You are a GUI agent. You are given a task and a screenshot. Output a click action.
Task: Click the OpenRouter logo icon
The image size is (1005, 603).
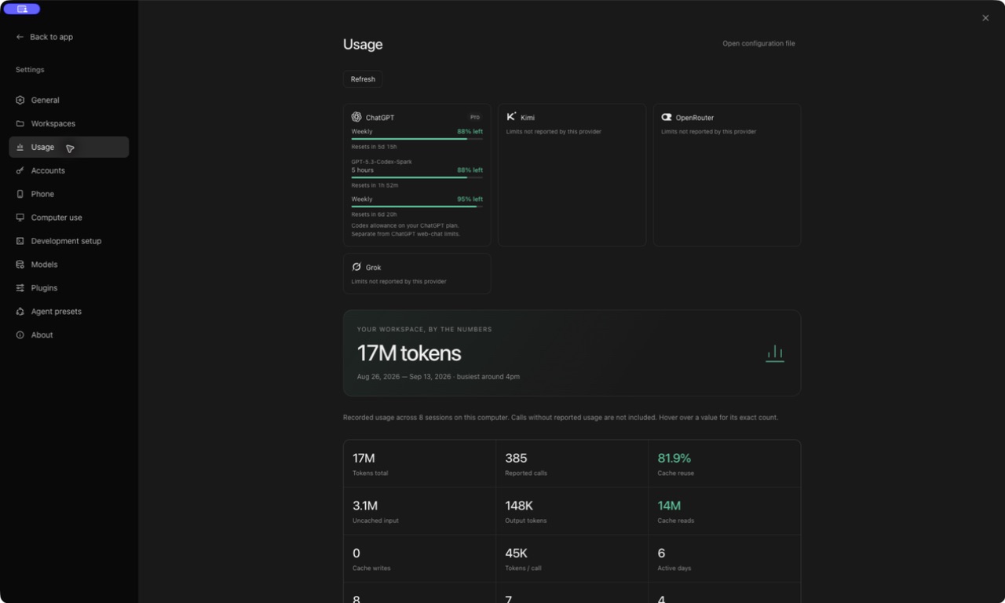(667, 117)
